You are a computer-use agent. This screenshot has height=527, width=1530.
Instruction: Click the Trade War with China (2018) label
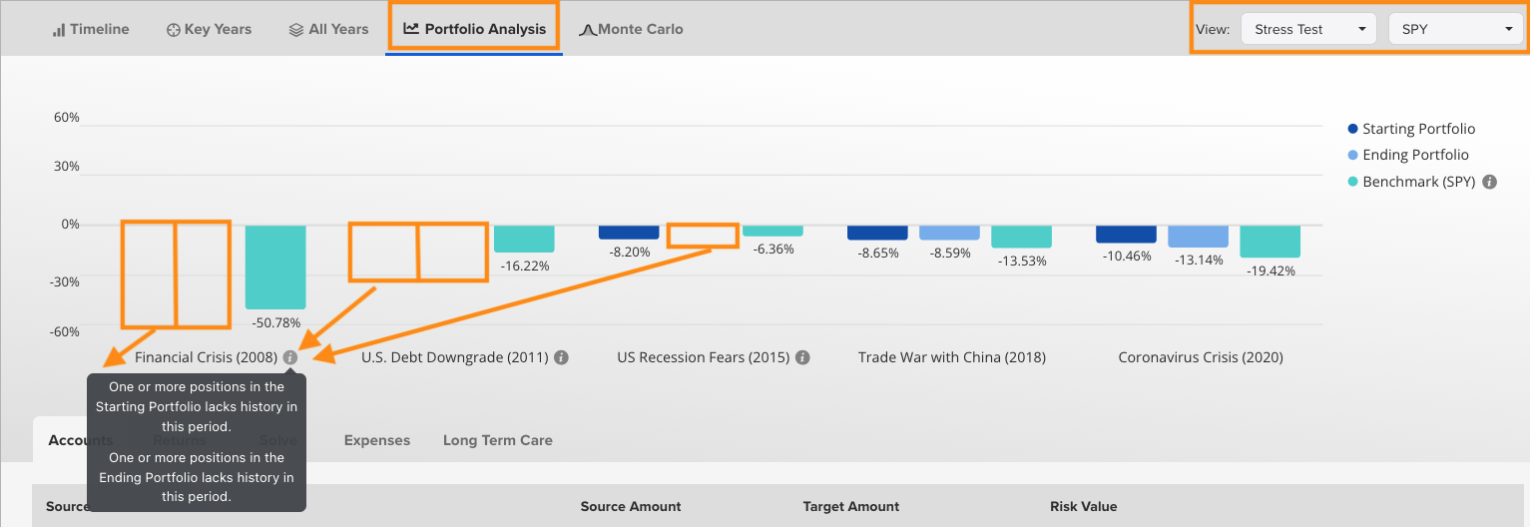[x=952, y=357]
